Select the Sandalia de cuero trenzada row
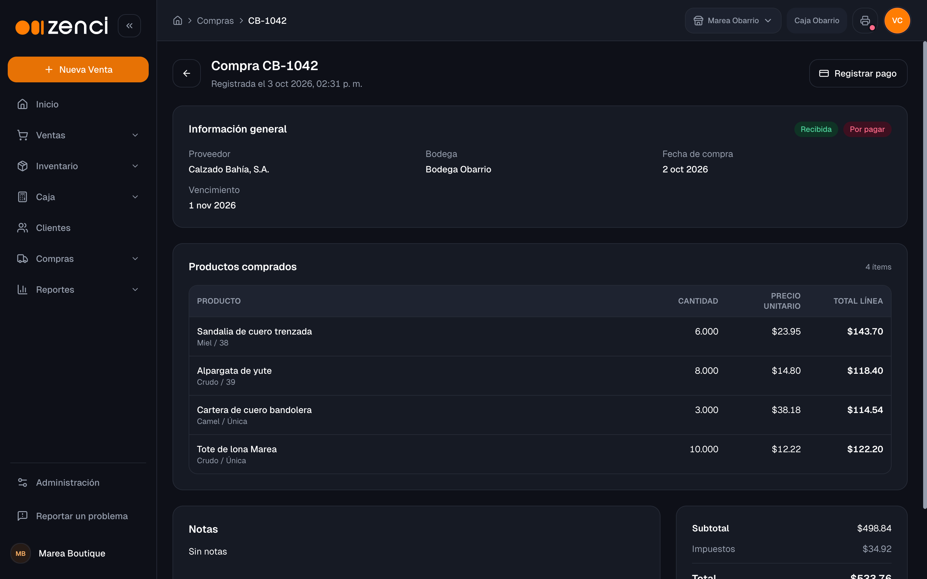927x579 pixels. 540,336
